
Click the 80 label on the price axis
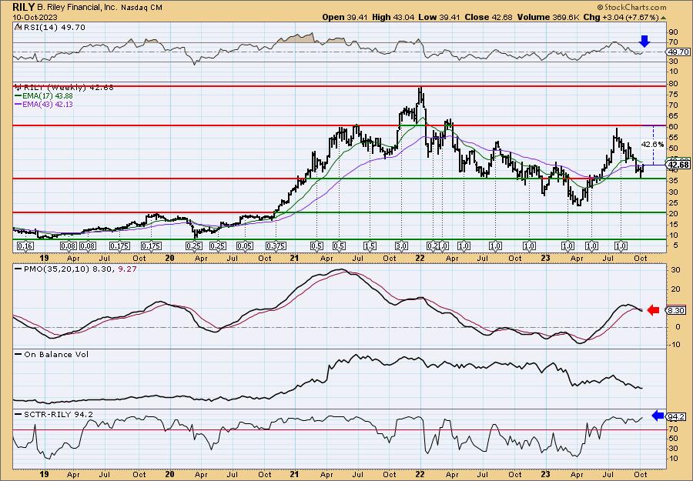pos(674,83)
